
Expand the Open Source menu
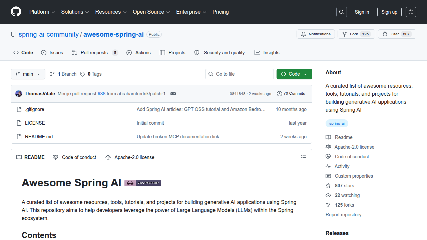pos(151,12)
